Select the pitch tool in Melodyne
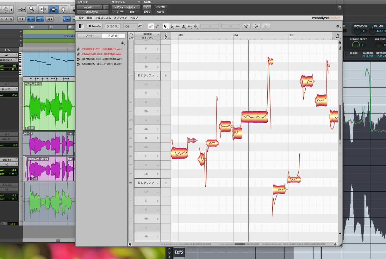 172,26
